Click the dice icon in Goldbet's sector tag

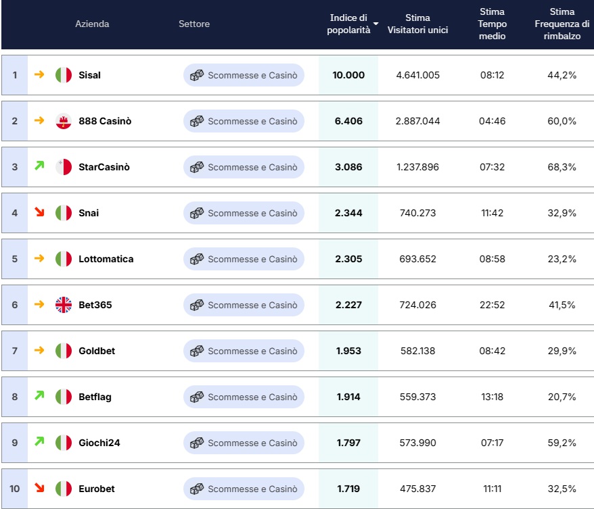point(197,351)
